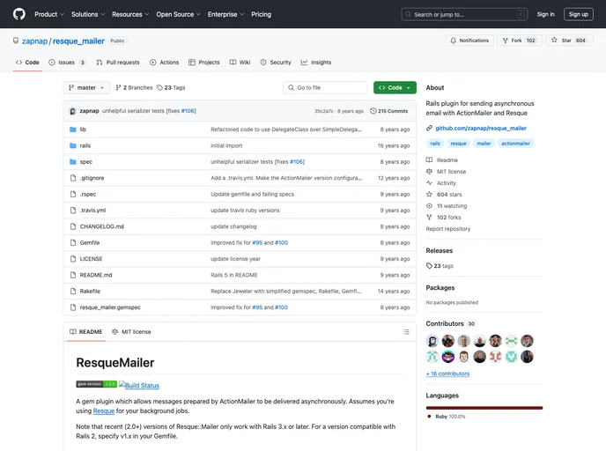The image size is (606, 451).
Task: Open the Security tab
Action: tap(276, 63)
